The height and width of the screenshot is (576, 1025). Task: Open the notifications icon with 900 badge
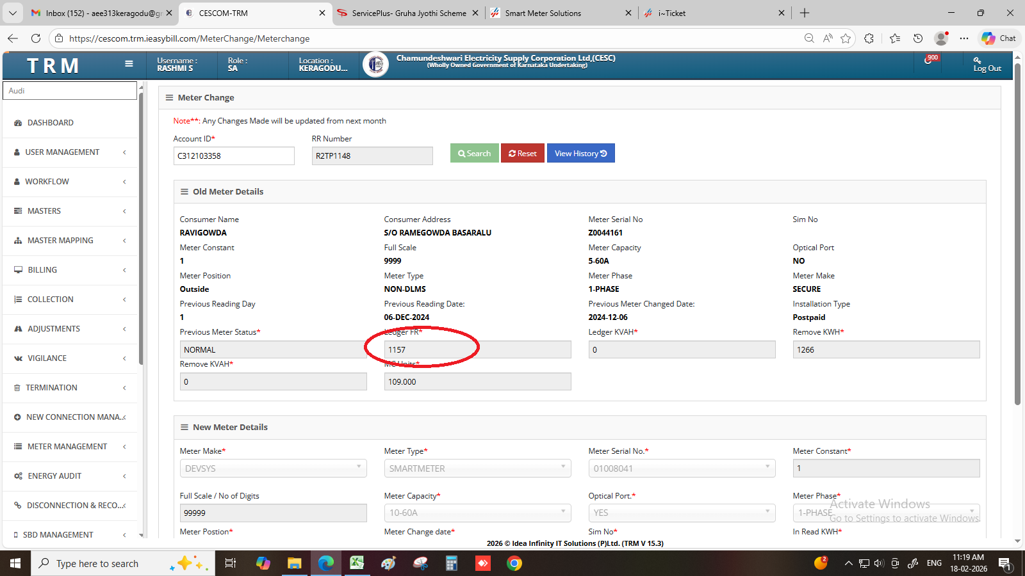coord(928,60)
